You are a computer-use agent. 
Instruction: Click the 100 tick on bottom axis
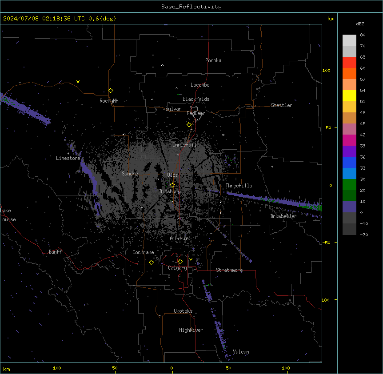pyautogui.click(x=286, y=368)
